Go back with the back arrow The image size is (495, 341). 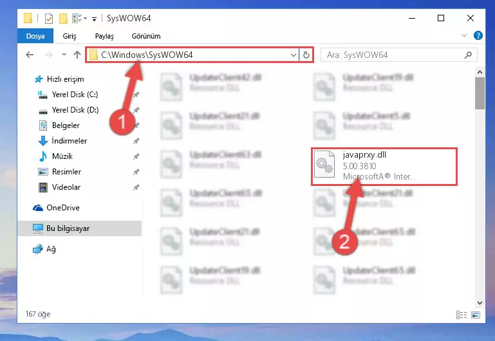click(x=30, y=55)
